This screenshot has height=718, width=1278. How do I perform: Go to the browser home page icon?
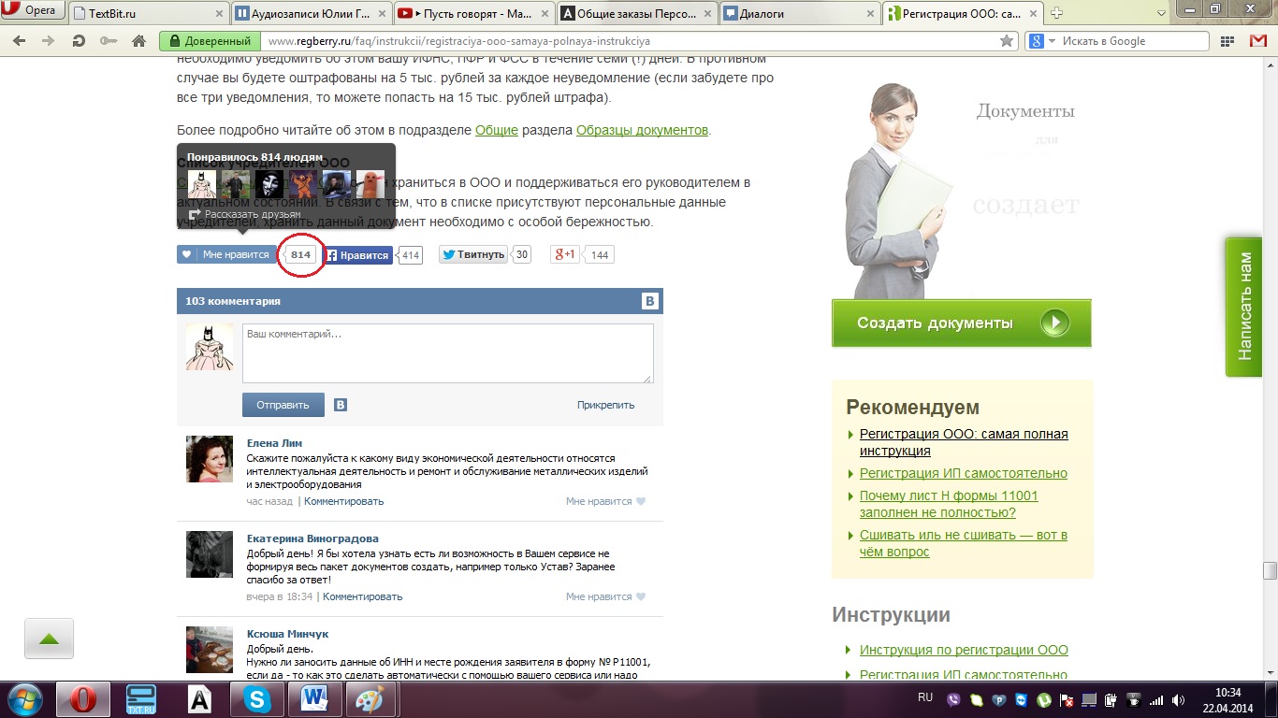point(139,41)
